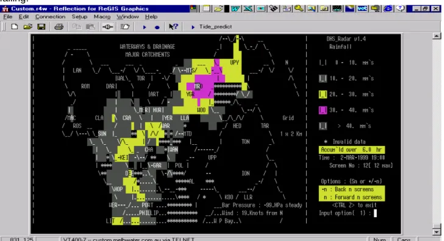Click the scroll-up arrow of vertical scrollbar
The height and width of the screenshot is (241, 444).
coord(437,36)
